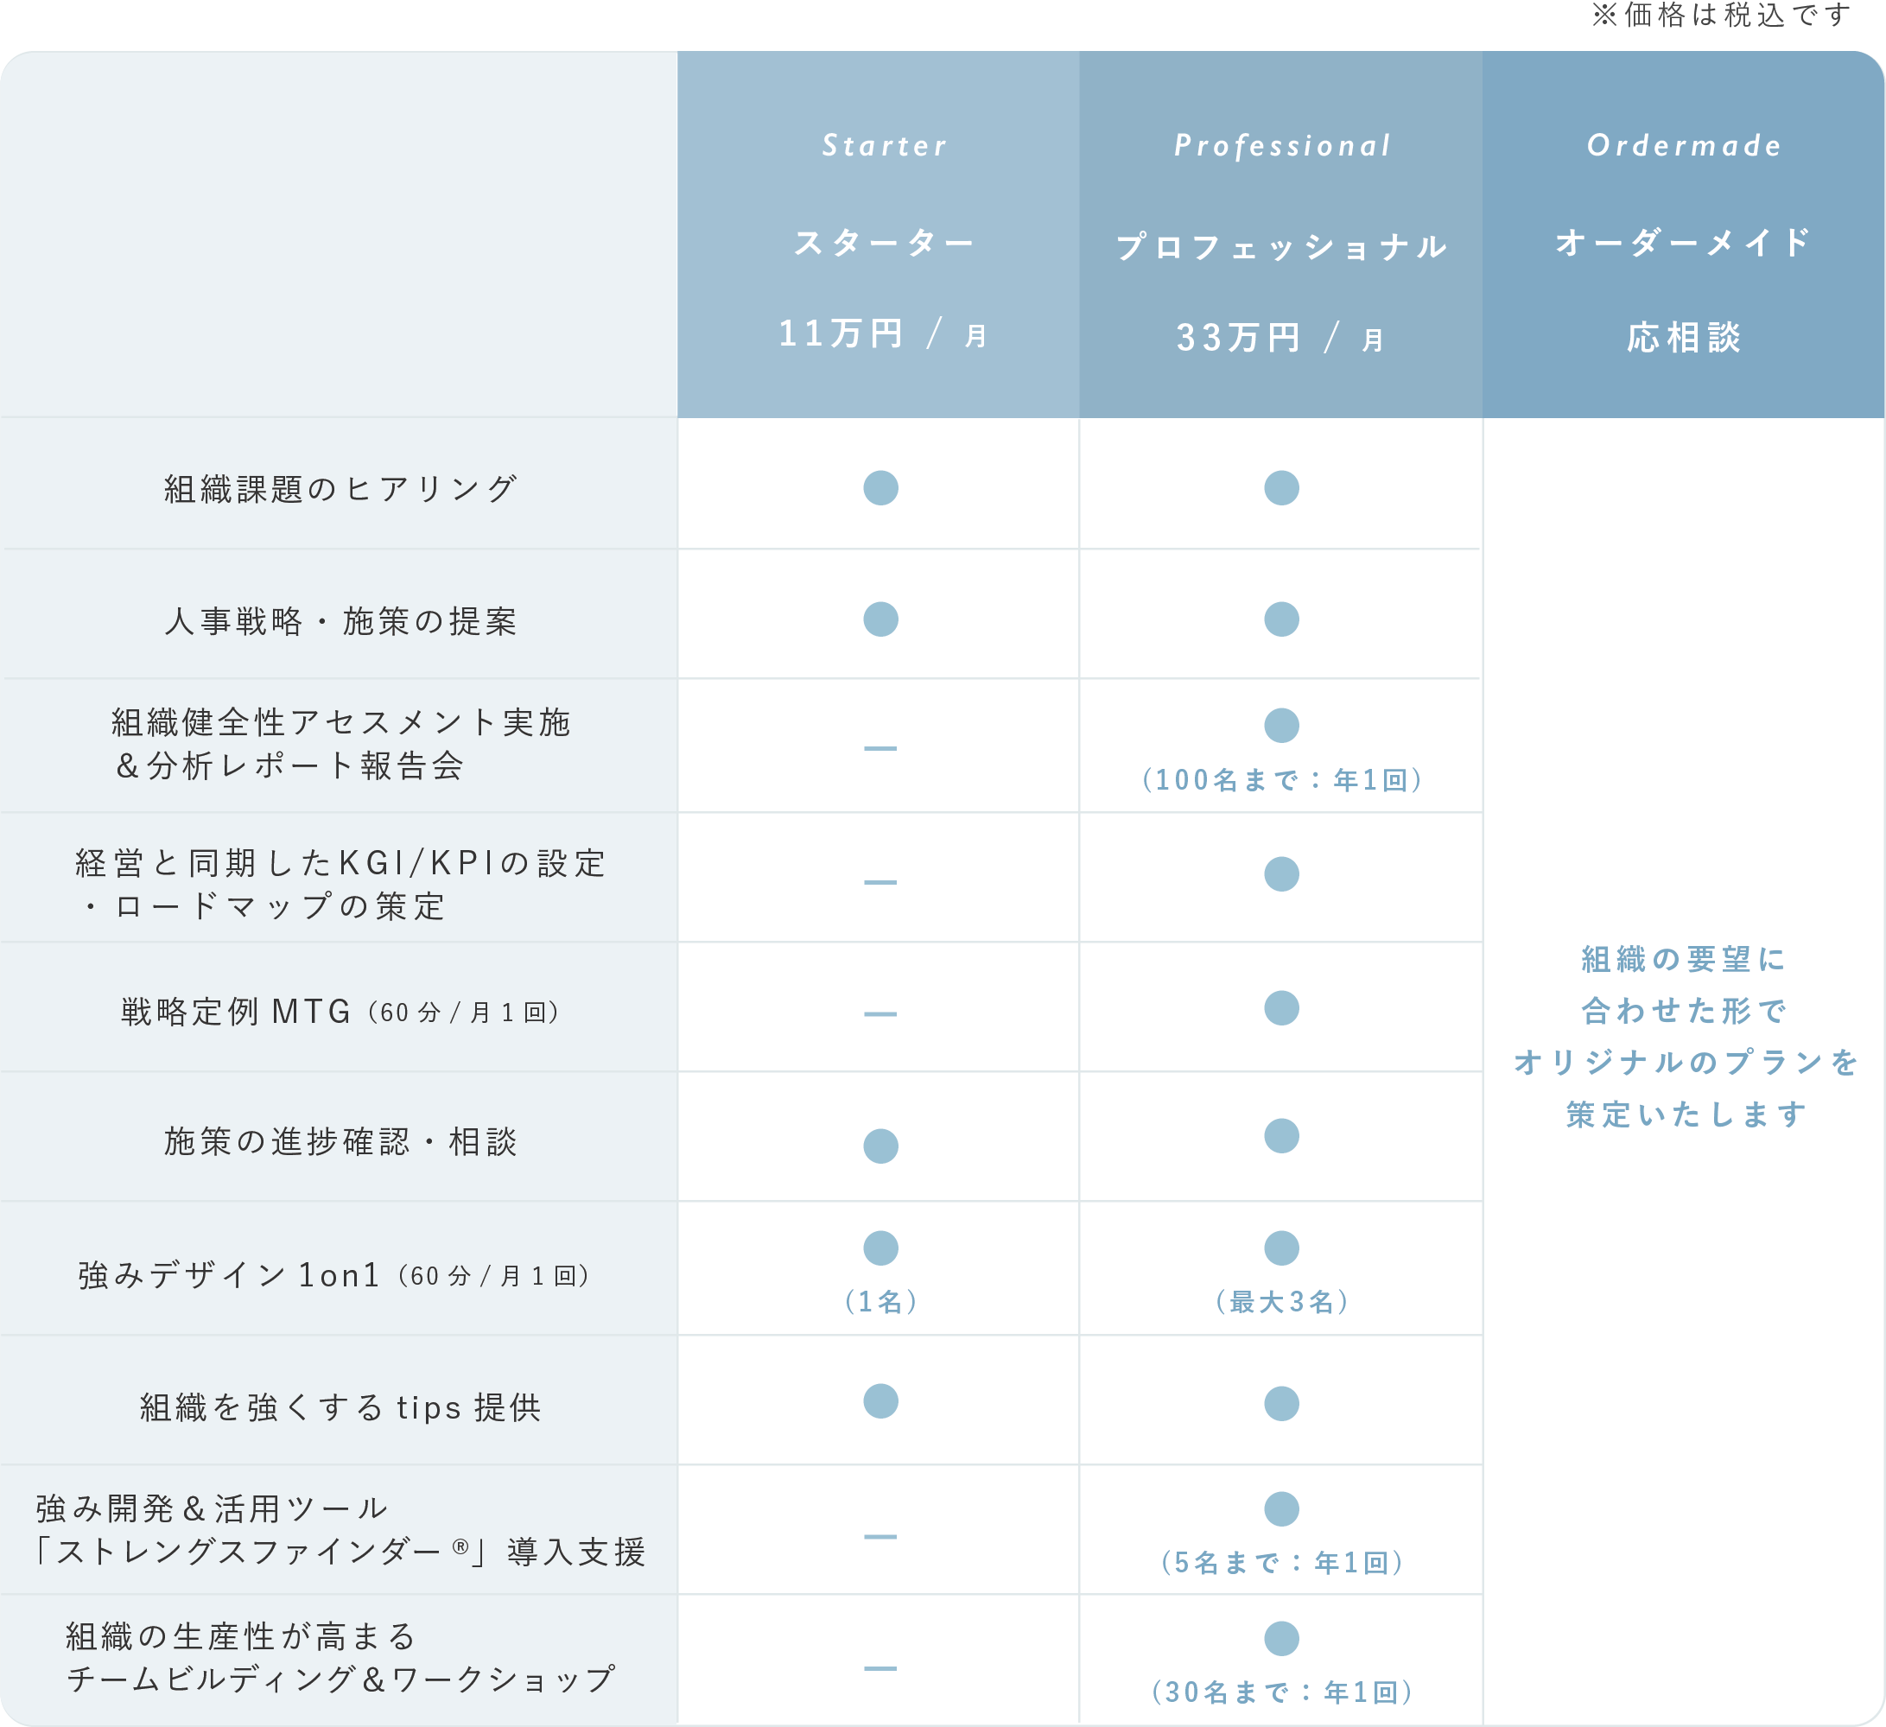This screenshot has width=1886, height=1727.
Task: Click 施策の進捗確認・相談 row label
Action: point(340,1141)
